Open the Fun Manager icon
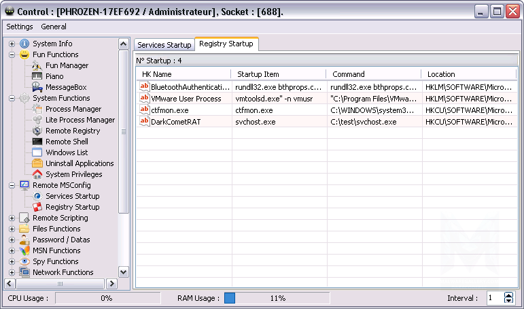Viewport: 524px width, 309px height. (37, 65)
